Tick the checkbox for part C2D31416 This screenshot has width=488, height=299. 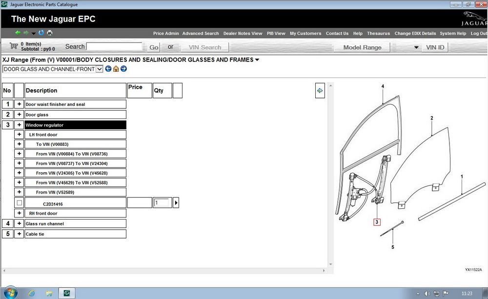tap(20, 203)
